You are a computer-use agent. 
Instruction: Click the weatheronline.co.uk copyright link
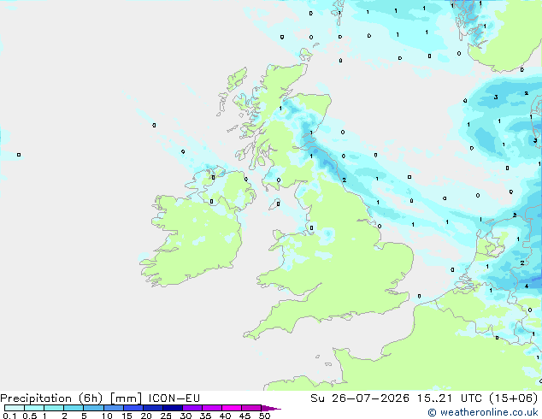click(483, 412)
